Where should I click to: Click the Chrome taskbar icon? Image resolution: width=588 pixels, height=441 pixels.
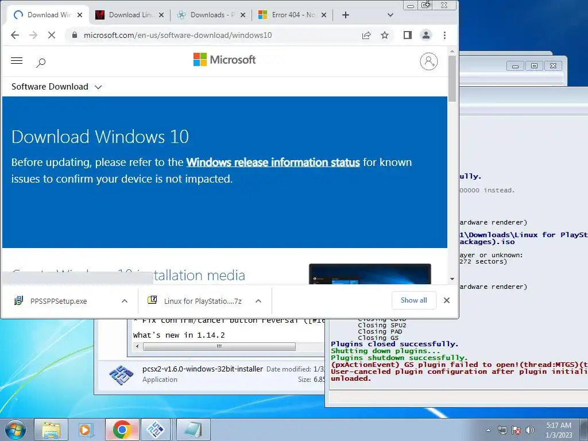122,430
